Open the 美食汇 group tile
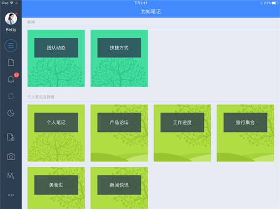Viewport: 280px width, 209px height. tap(56, 188)
